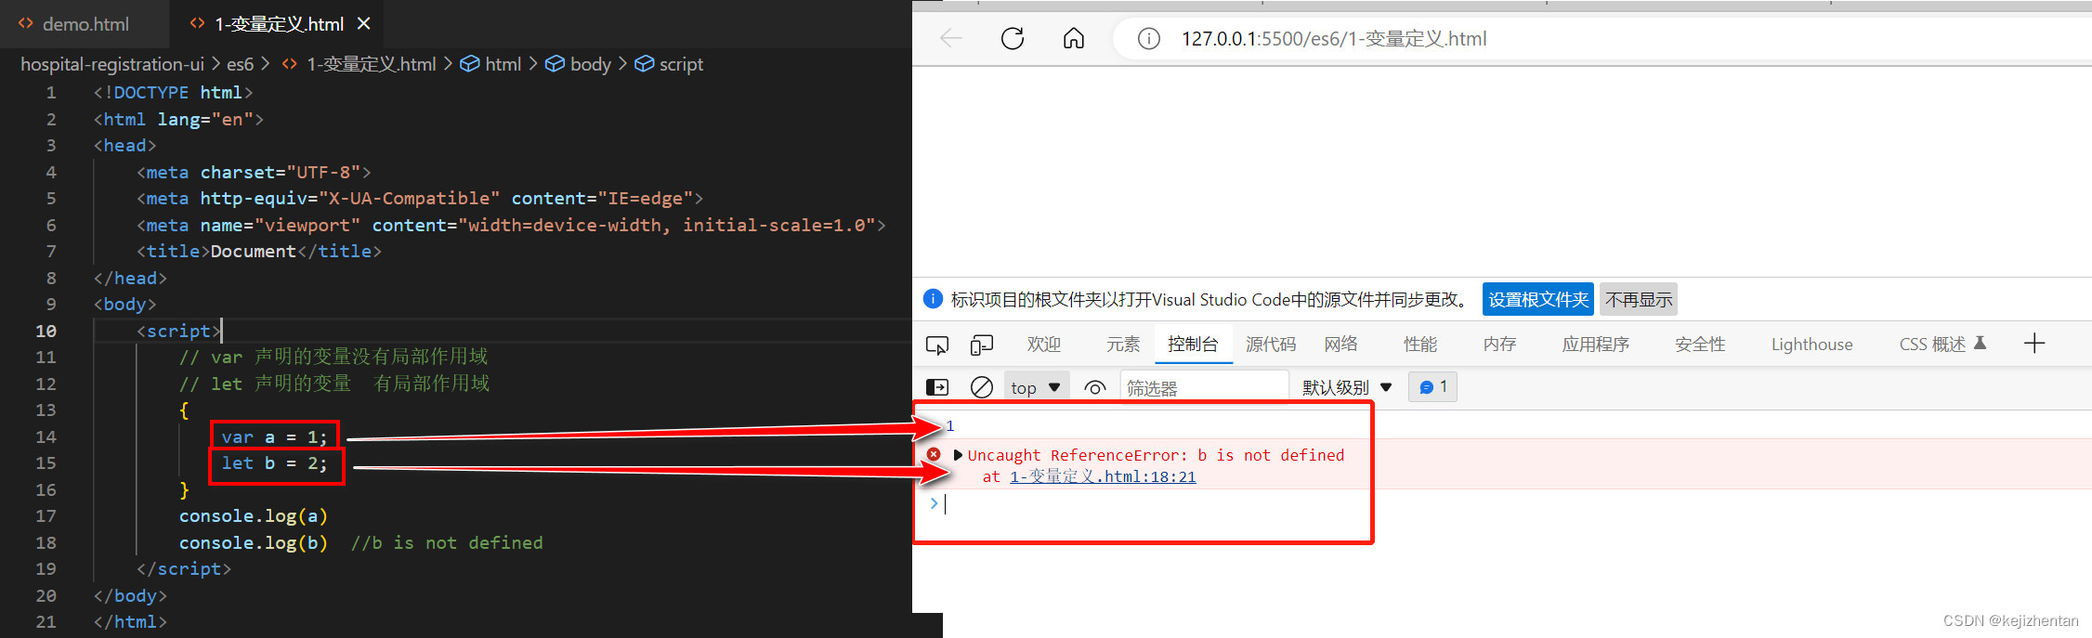This screenshot has width=2092, height=638.
Task: Click body symbol in breadcrumb
Action: [x=590, y=64]
